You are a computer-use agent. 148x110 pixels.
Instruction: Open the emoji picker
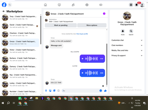click(101, 91)
